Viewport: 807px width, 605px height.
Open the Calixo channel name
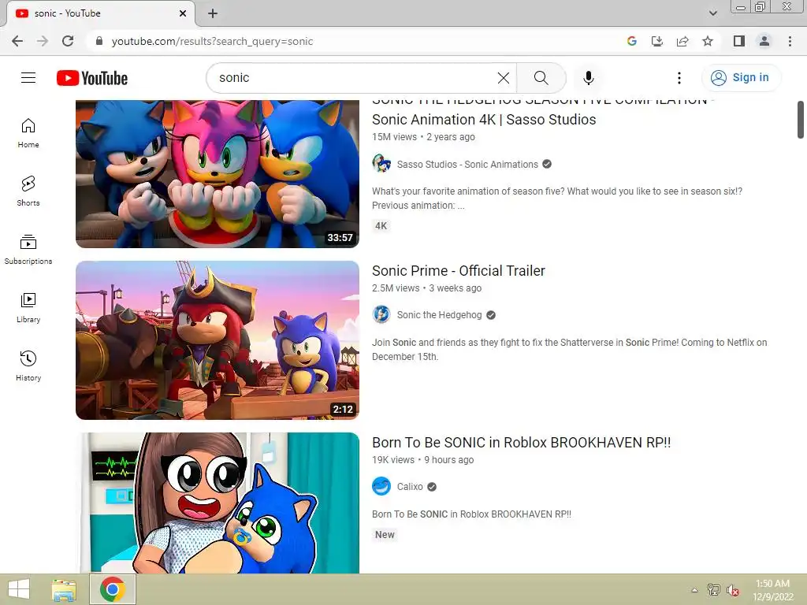[x=410, y=487]
